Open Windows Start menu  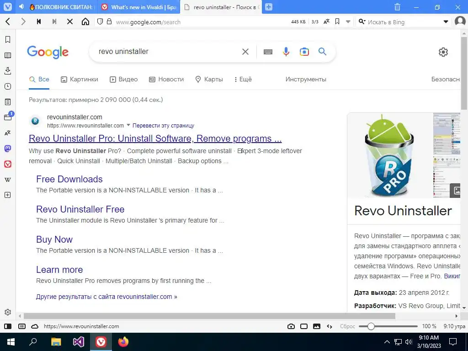click(x=11, y=342)
